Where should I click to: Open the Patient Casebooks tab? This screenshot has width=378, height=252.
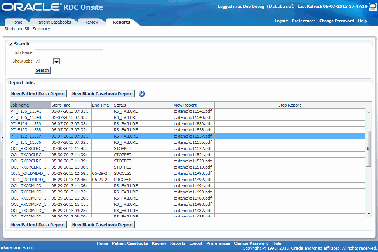coord(53,22)
